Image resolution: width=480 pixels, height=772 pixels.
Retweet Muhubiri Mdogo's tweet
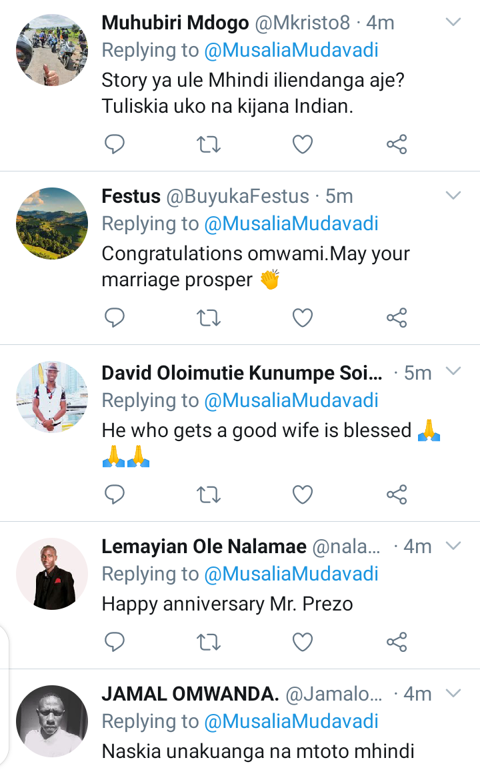pyautogui.click(x=209, y=144)
